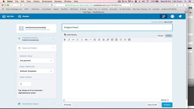Open the Bookmarks menu
This screenshot has width=194, height=109.
pos(47,1)
